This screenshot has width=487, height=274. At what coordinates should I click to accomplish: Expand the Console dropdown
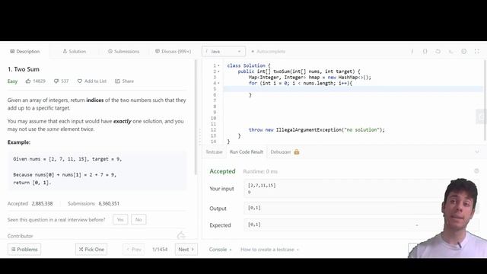220,250
